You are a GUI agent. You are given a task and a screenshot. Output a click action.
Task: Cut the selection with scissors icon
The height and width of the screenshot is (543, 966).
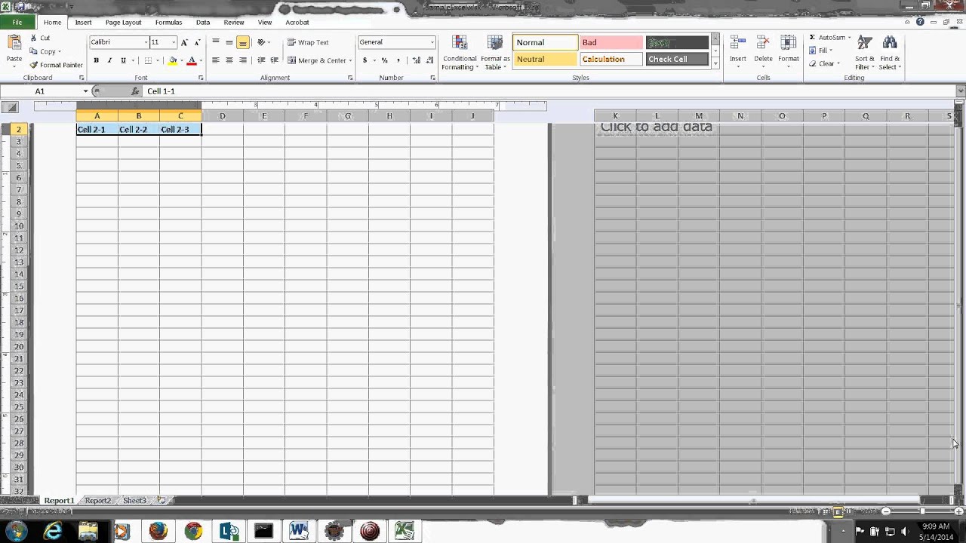[40, 38]
